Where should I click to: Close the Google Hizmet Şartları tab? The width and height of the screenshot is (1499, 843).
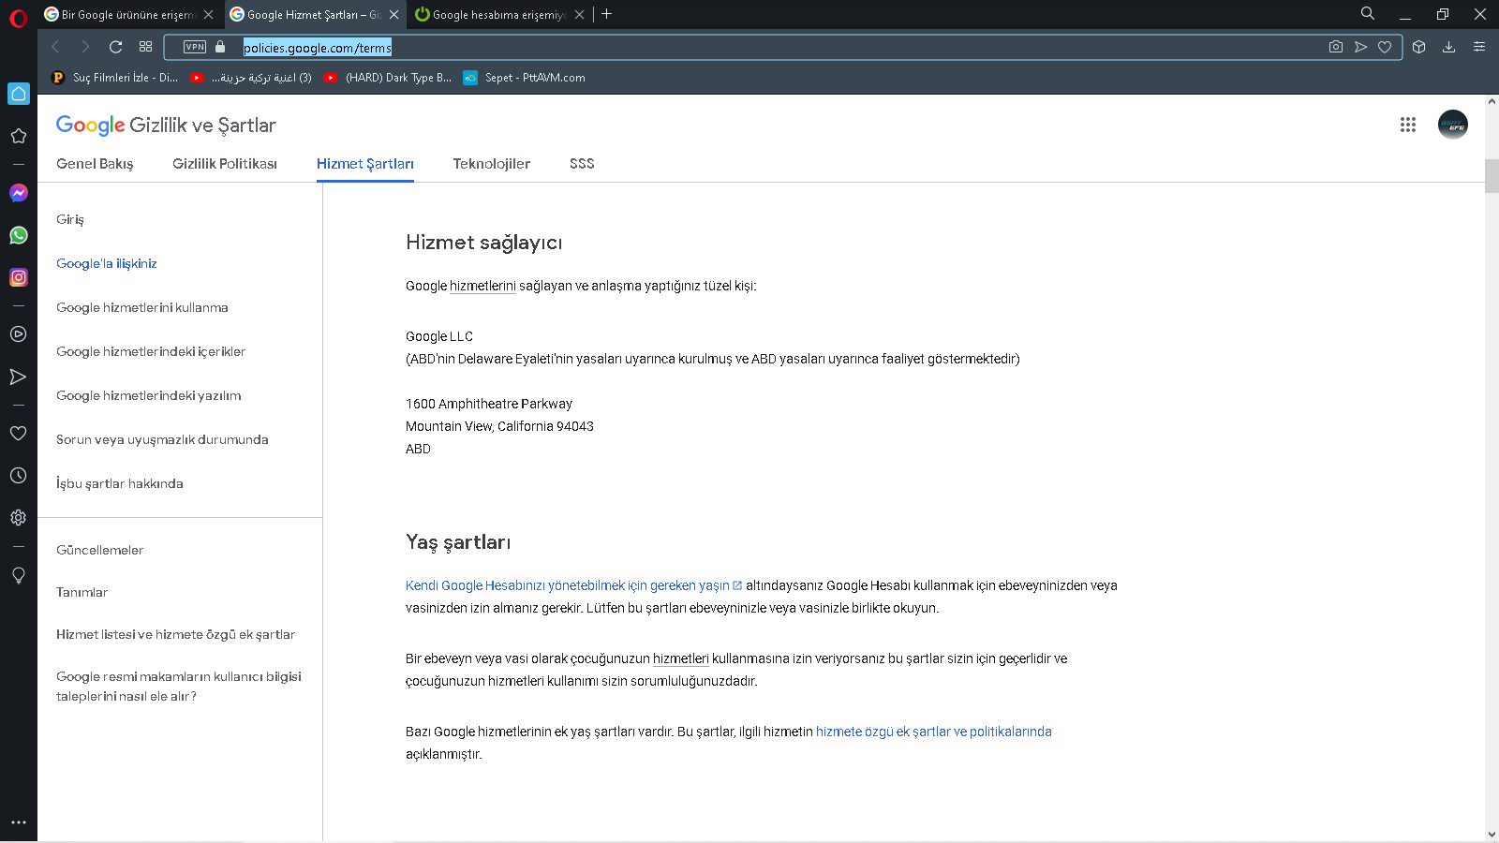[x=394, y=15]
